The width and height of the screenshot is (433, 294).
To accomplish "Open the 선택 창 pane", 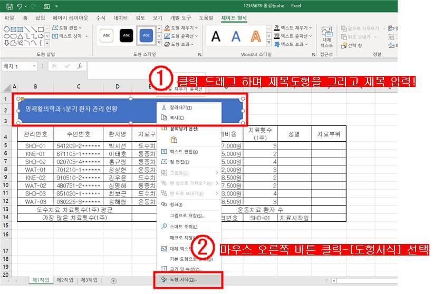I will point(352,45).
